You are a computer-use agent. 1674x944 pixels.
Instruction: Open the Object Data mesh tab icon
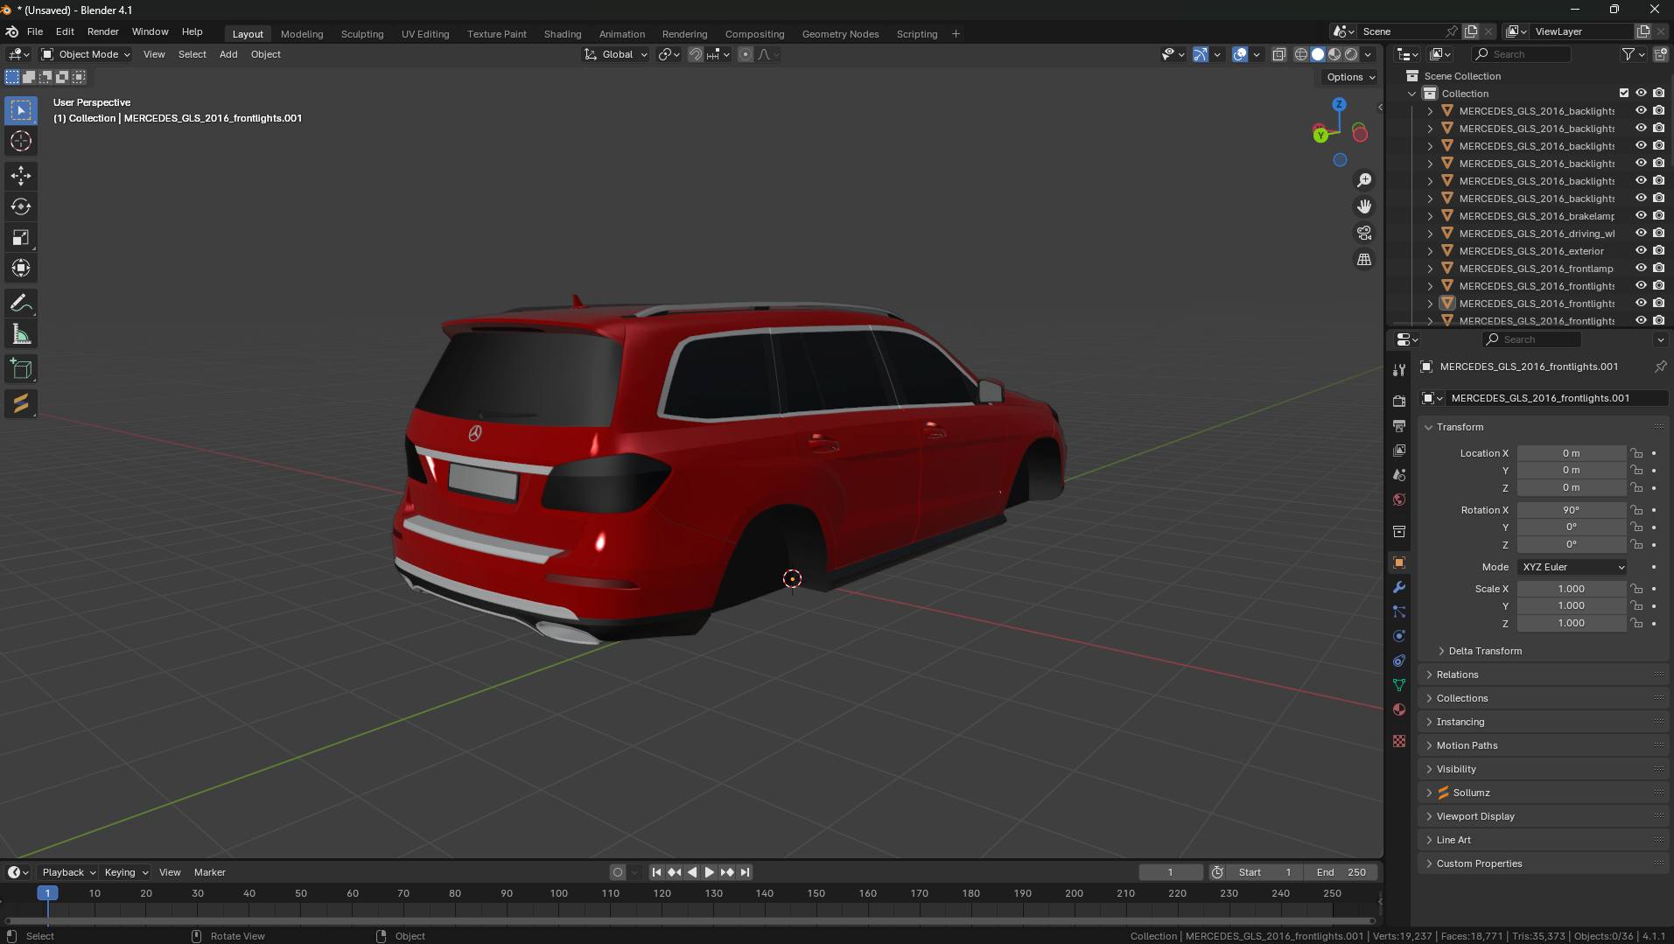point(1399,685)
